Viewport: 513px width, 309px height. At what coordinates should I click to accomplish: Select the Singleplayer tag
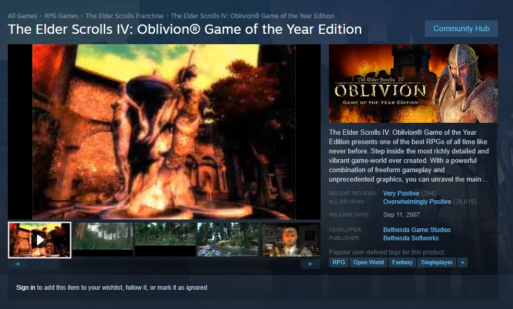[436, 262]
